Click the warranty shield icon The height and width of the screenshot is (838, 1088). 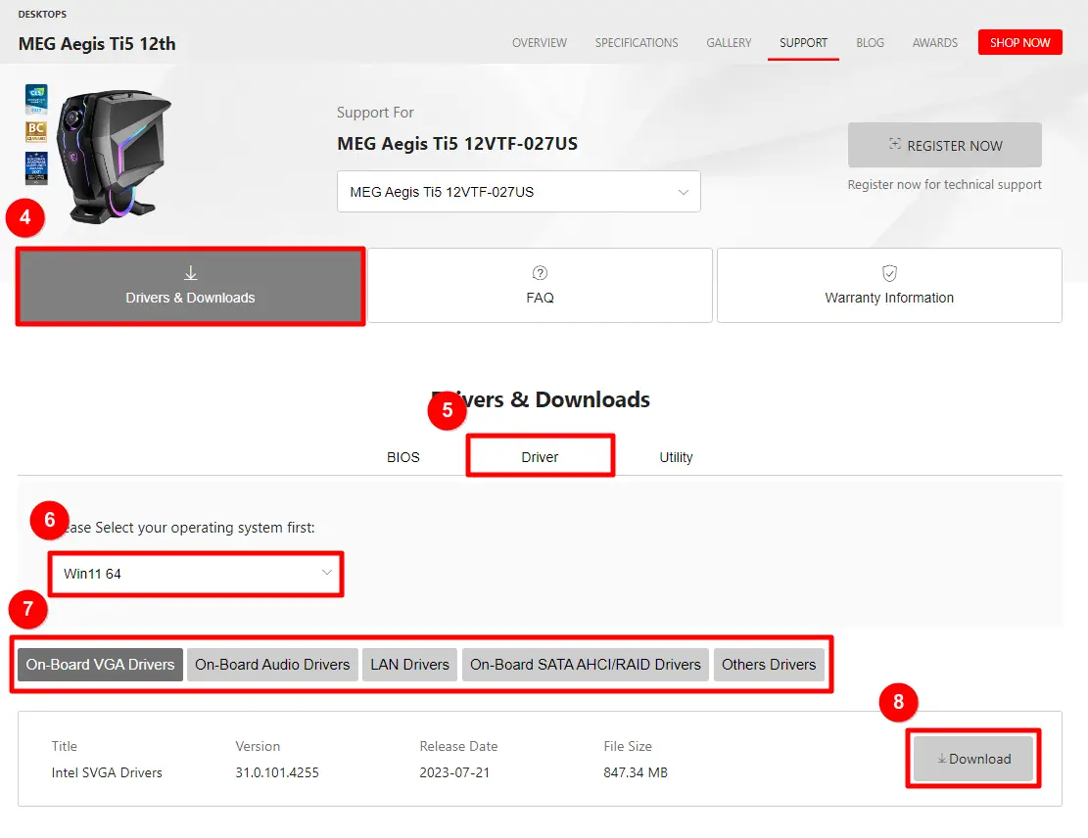point(889,273)
